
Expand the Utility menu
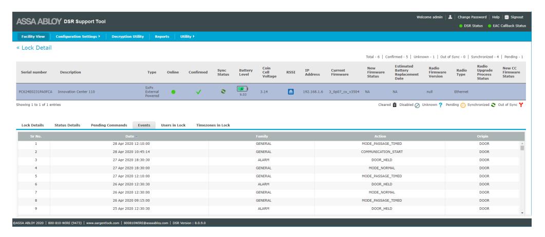pyautogui.click(x=187, y=36)
